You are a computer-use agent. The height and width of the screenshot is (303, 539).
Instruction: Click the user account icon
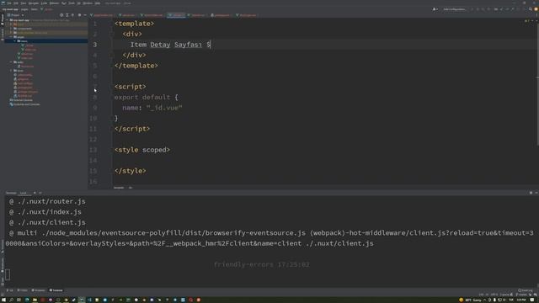point(435,9)
